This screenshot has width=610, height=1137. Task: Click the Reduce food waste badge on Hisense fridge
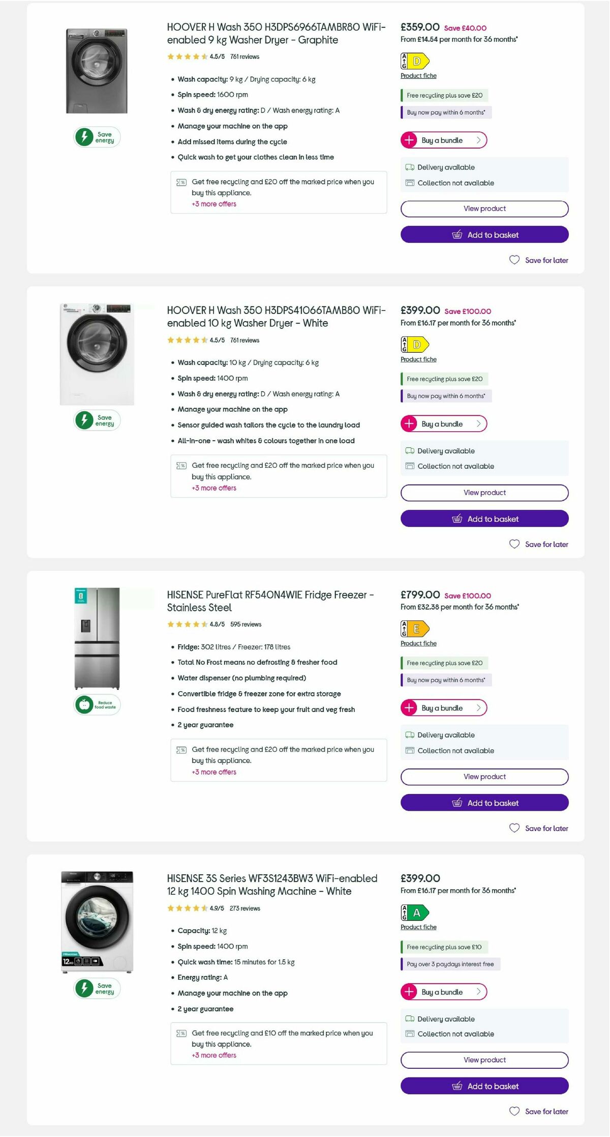pyautogui.click(x=95, y=704)
